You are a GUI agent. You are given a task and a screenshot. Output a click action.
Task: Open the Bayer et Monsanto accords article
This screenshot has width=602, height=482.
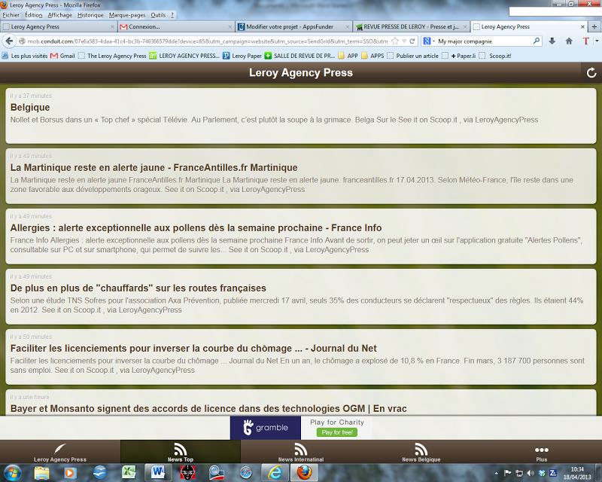pos(300,402)
